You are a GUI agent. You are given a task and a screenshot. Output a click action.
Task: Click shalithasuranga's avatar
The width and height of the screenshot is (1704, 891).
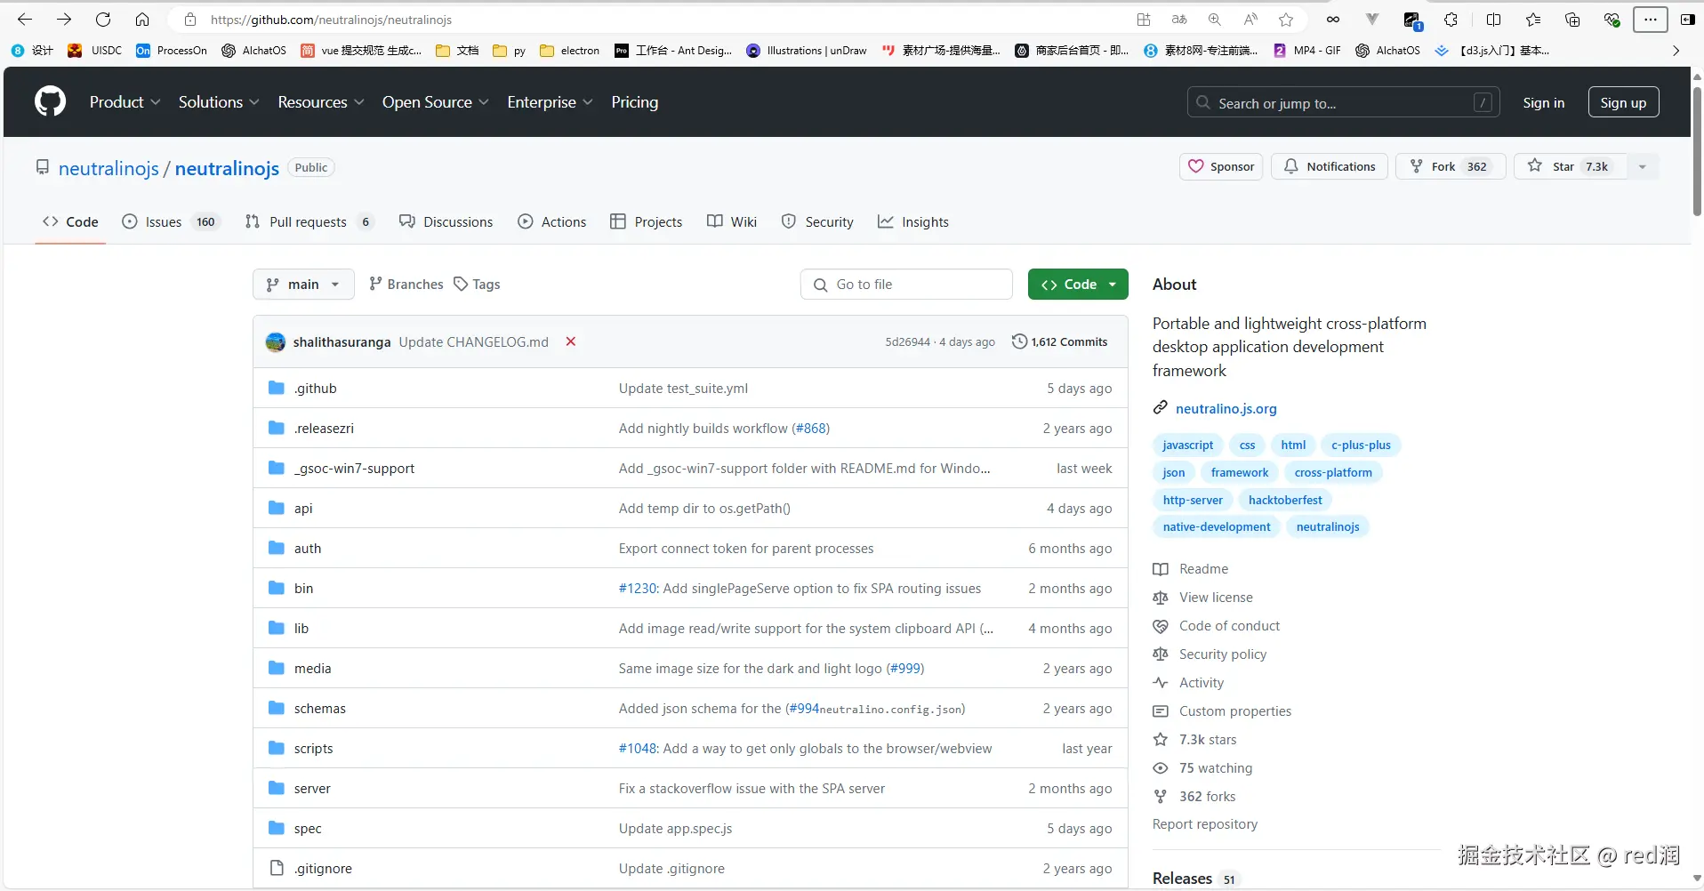[276, 341]
